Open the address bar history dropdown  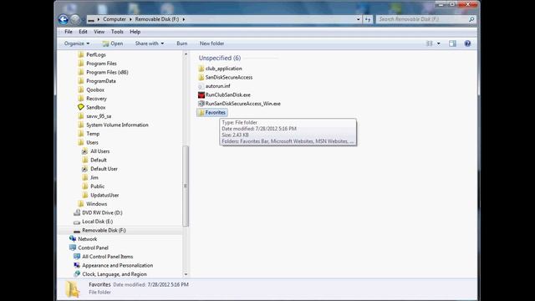tap(359, 19)
